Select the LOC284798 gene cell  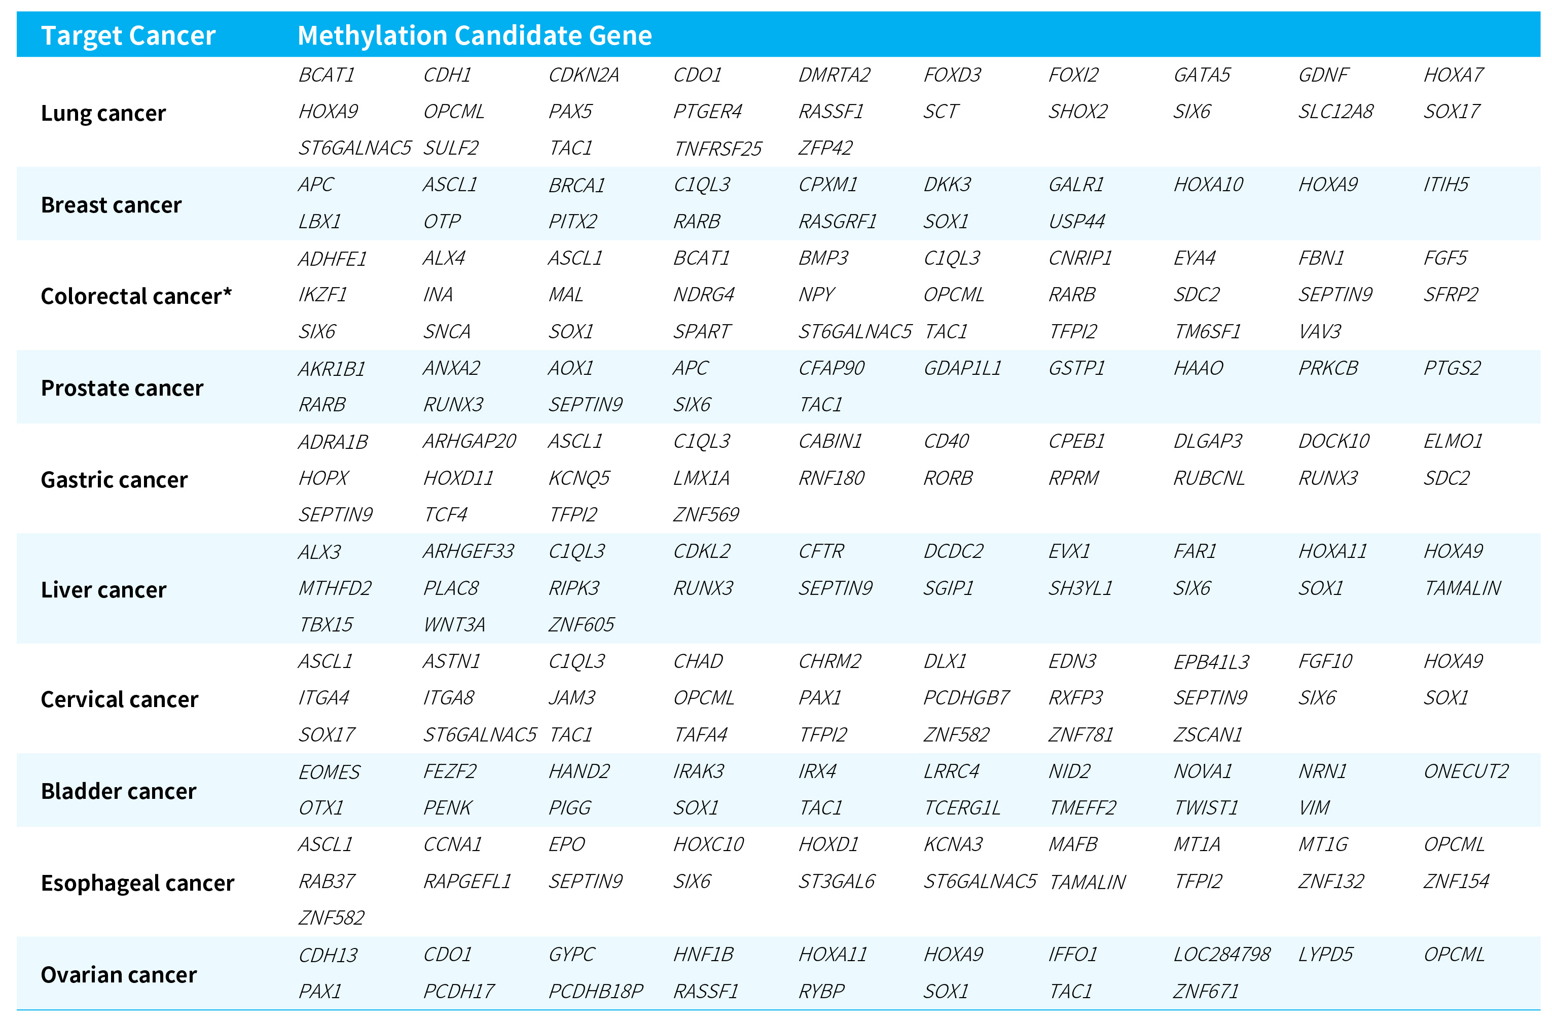[1221, 955]
